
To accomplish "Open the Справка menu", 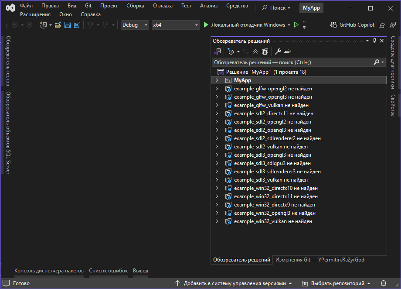I will (x=91, y=14).
